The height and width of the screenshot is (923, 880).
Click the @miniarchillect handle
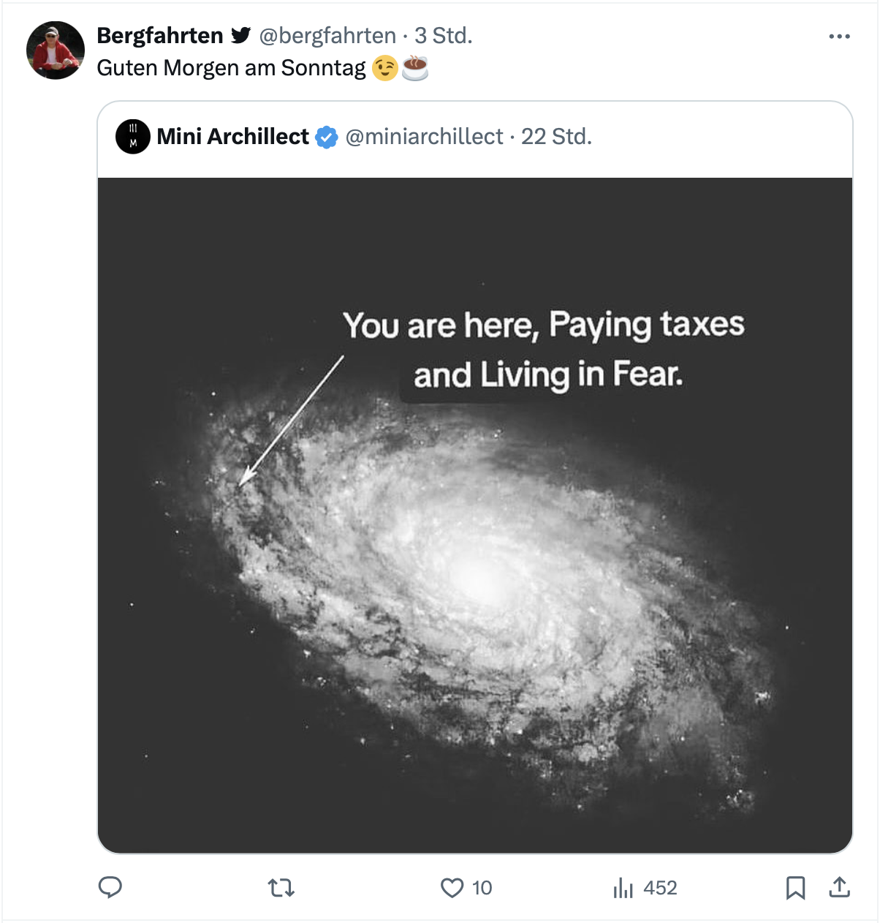[424, 137]
